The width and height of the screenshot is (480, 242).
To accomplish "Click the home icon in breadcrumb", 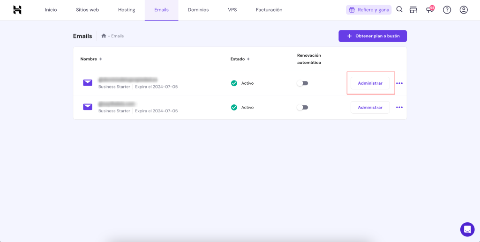I will pos(104,36).
